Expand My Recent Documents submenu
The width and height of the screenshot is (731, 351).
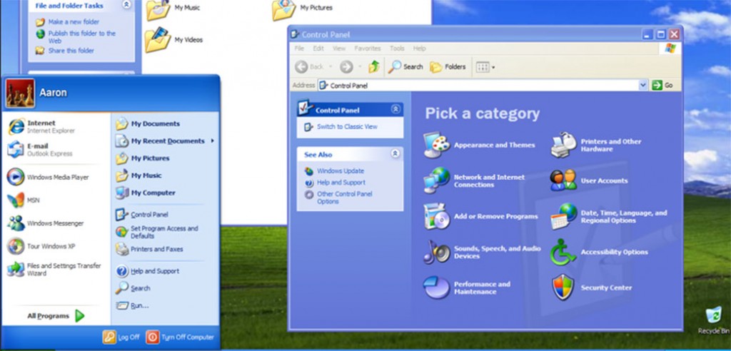(x=165, y=141)
